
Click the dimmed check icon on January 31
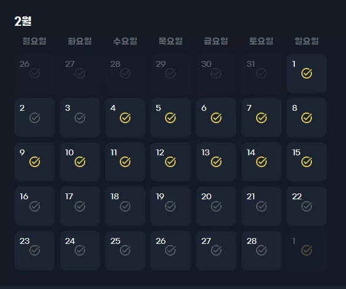point(261,73)
